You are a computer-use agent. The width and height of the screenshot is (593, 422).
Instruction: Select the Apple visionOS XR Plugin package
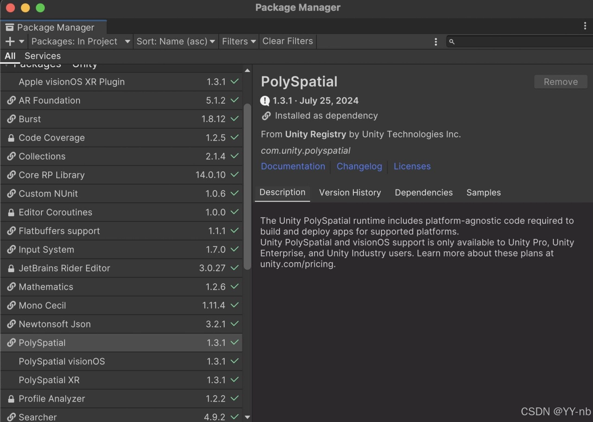point(121,82)
